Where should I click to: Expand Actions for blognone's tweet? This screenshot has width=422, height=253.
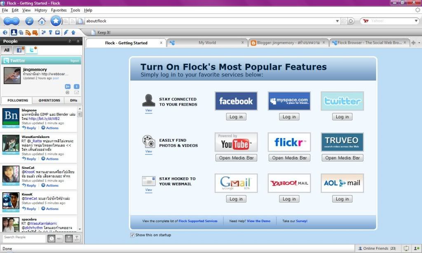coord(50,128)
